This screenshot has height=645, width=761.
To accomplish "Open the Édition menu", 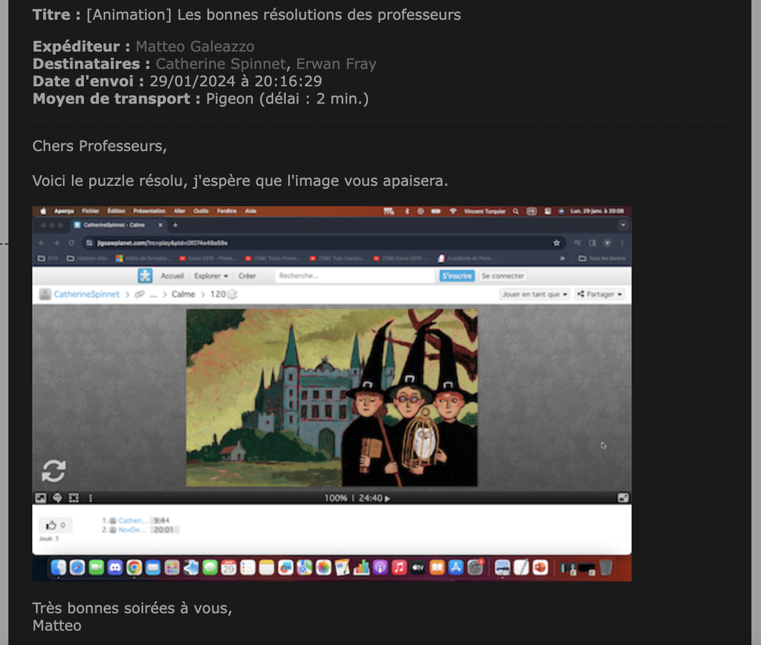I will (x=116, y=211).
